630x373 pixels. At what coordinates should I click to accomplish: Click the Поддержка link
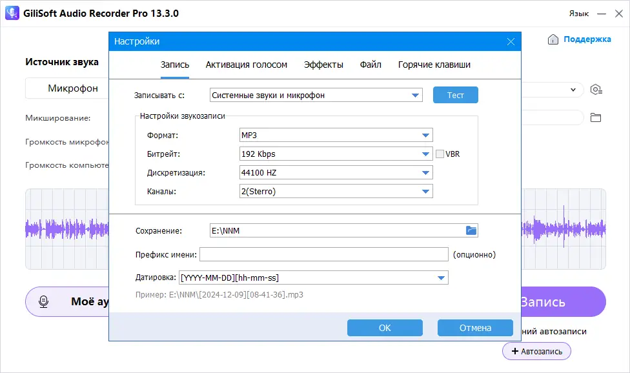587,39
